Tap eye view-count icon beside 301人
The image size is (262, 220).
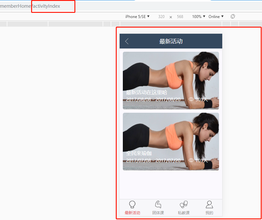[191, 99]
